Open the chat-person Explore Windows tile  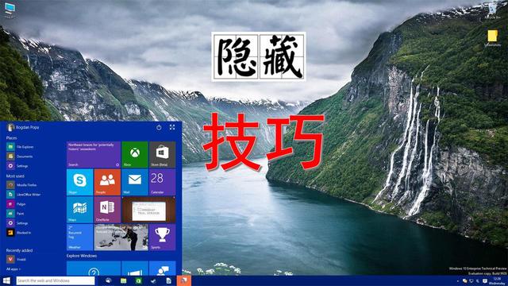click(162, 269)
